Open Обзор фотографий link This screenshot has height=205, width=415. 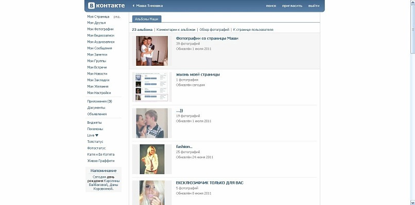[x=214, y=30]
